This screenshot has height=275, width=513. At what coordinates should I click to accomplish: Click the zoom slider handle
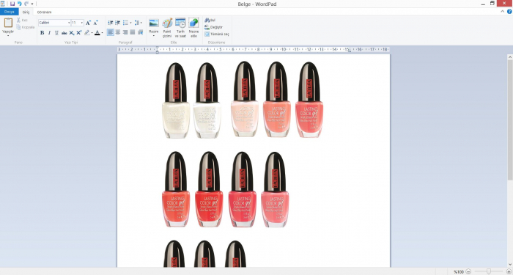coord(489,271)
